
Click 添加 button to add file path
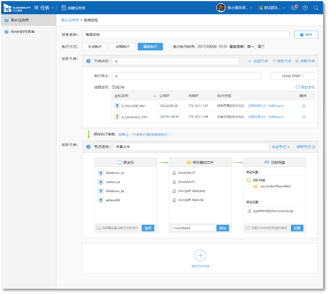pyautogui.click(x=223, y=228)
